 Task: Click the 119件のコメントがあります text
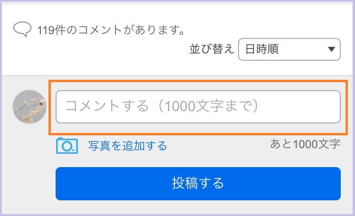111,30
